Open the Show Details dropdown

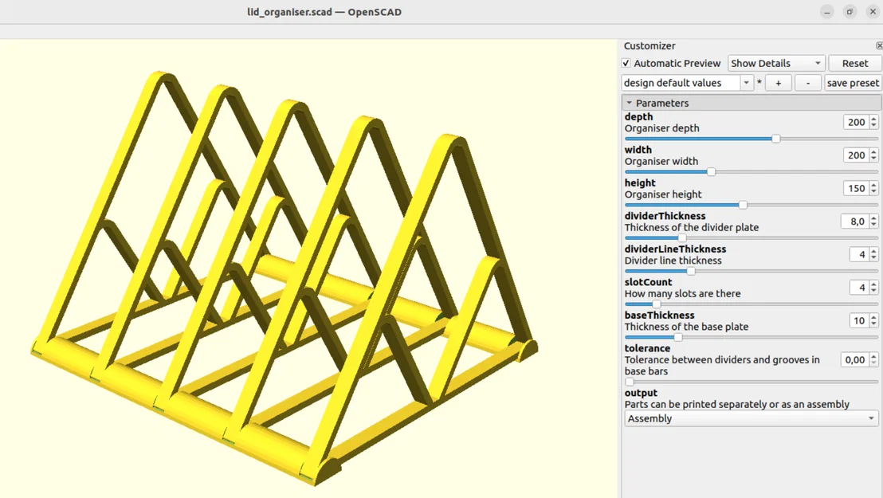(776, 63)
